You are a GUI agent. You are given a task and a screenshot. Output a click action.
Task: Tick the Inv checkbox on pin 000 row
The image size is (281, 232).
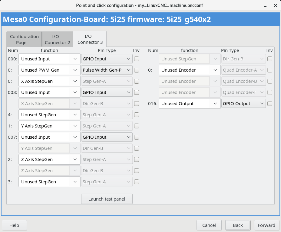[x=137, y=59]
